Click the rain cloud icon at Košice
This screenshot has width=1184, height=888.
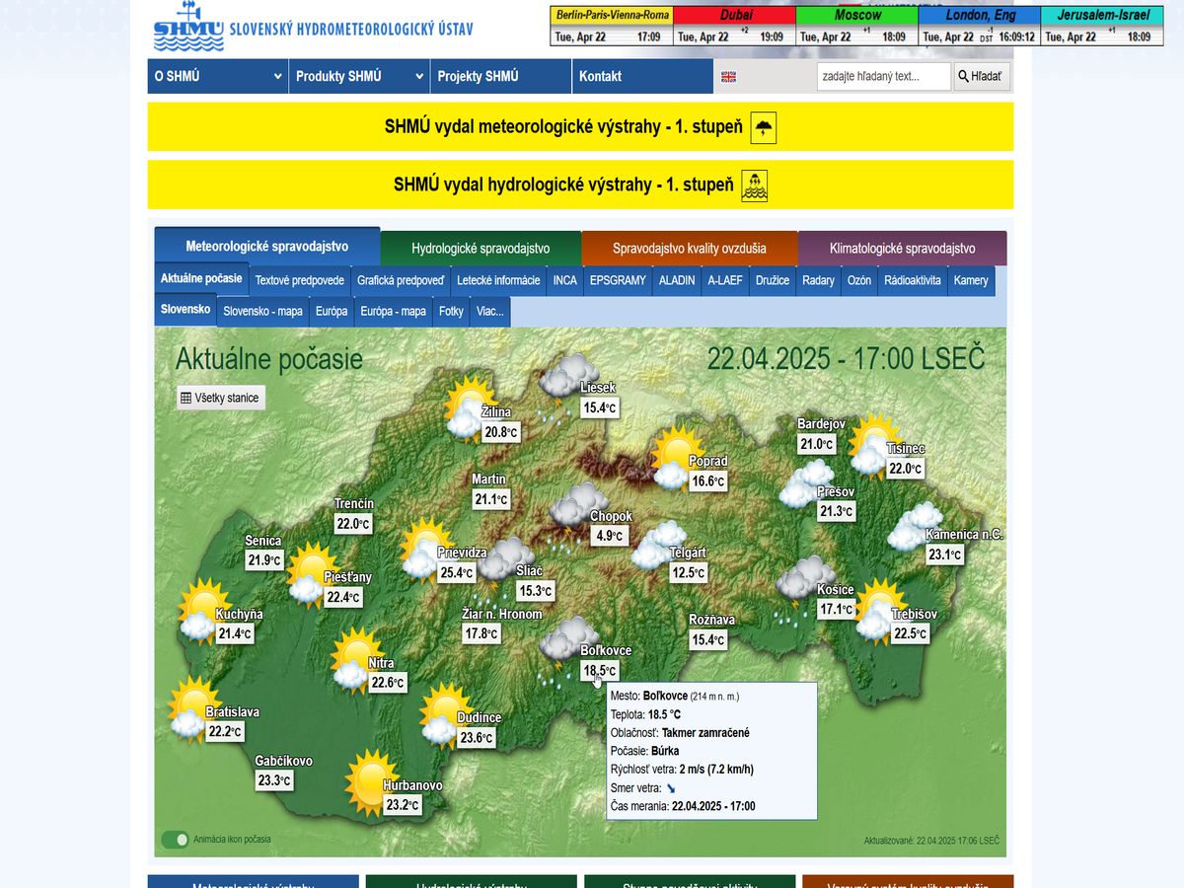[x=803, y=582]
